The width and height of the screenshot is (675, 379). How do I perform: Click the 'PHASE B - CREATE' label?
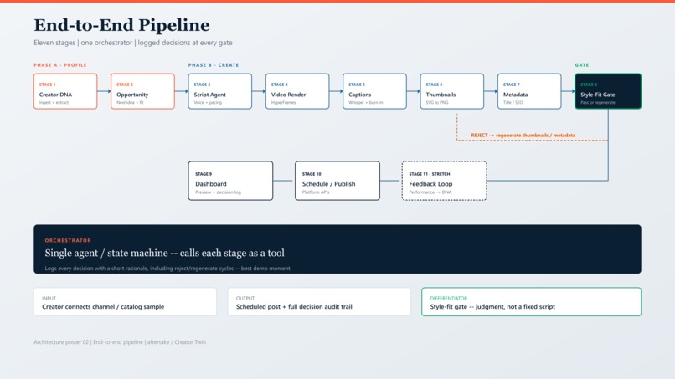[214, 65]
